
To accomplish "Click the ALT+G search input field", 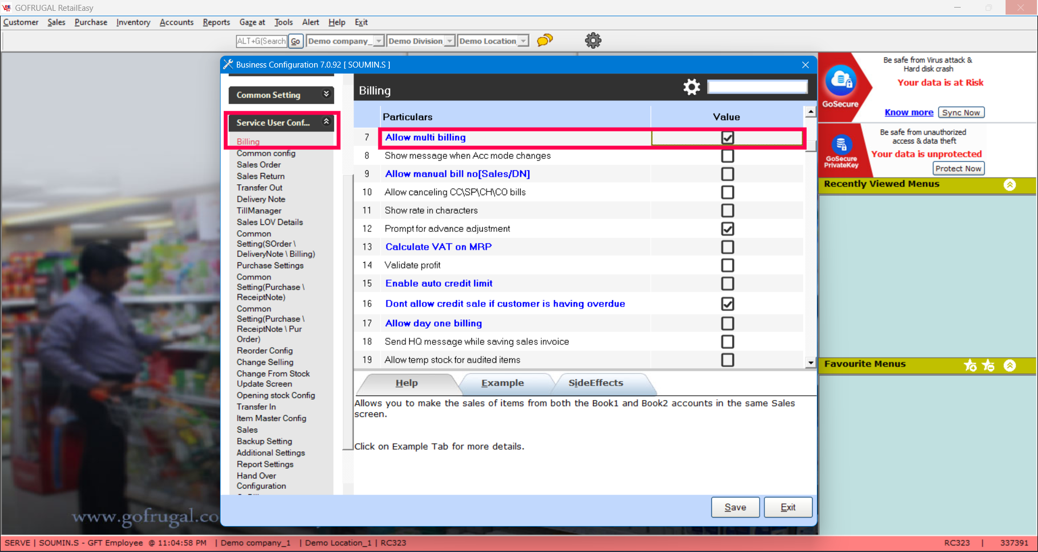I will [x=262, y=41].
